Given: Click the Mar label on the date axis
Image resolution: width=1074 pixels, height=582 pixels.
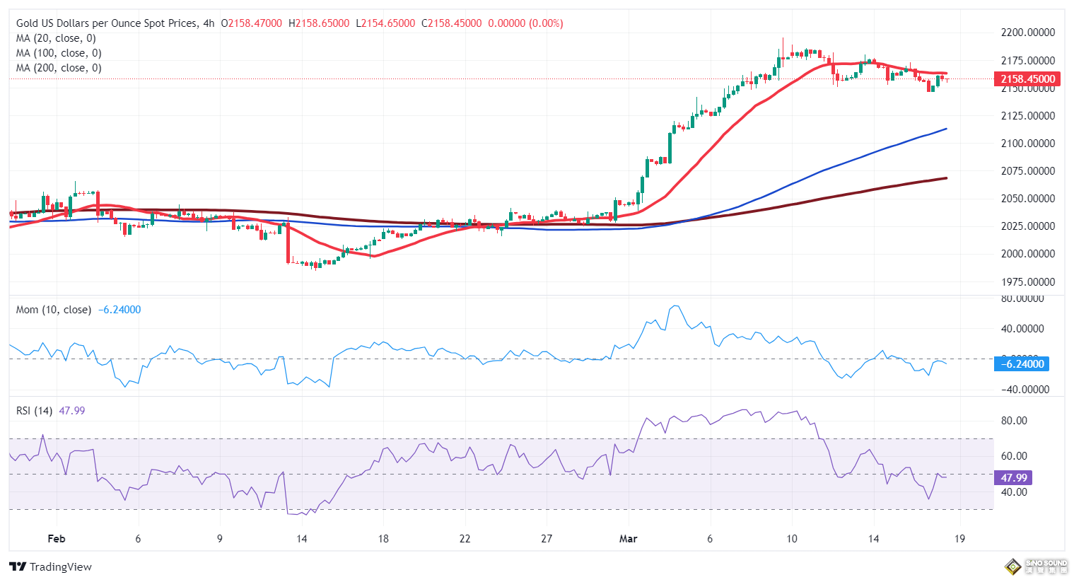Looking at the screenshot, I should pyautogui.click(x=628, y=539).
